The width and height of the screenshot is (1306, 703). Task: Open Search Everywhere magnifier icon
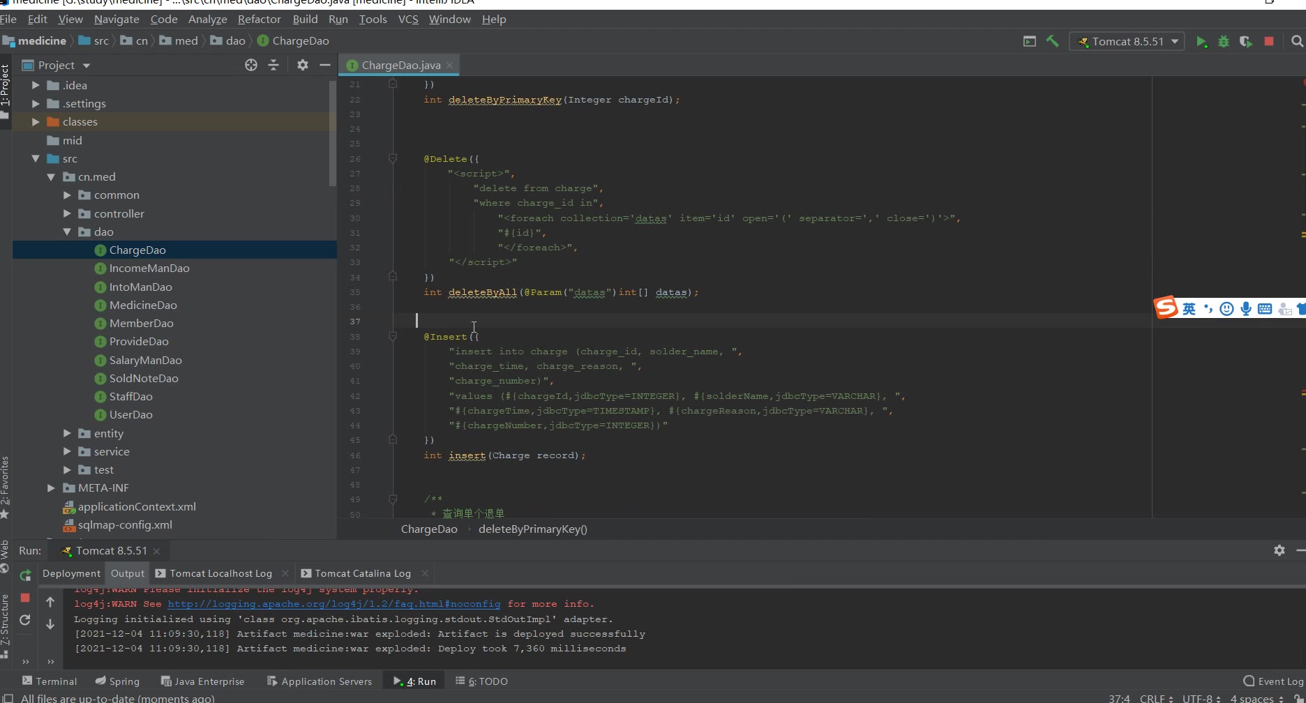coord(1297,42)
